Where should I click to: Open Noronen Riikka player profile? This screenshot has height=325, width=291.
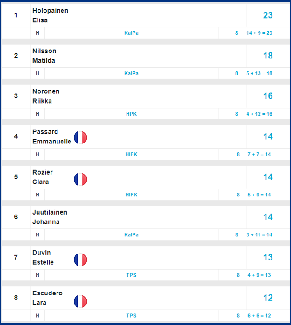point(46,96)
